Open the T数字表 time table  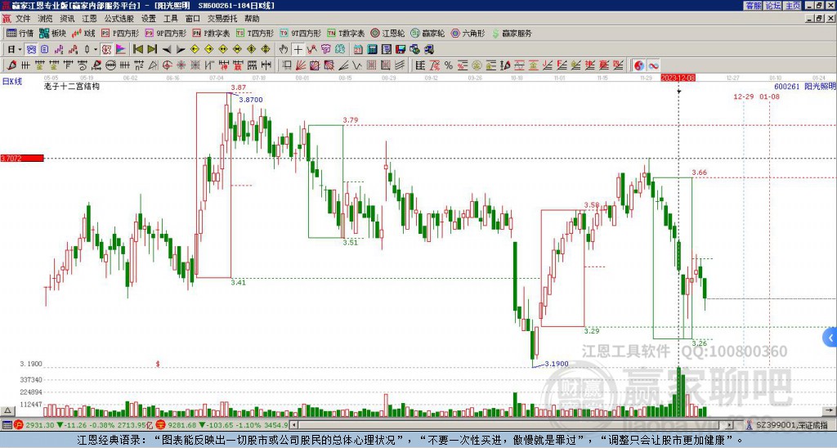[x=346, y=34]
